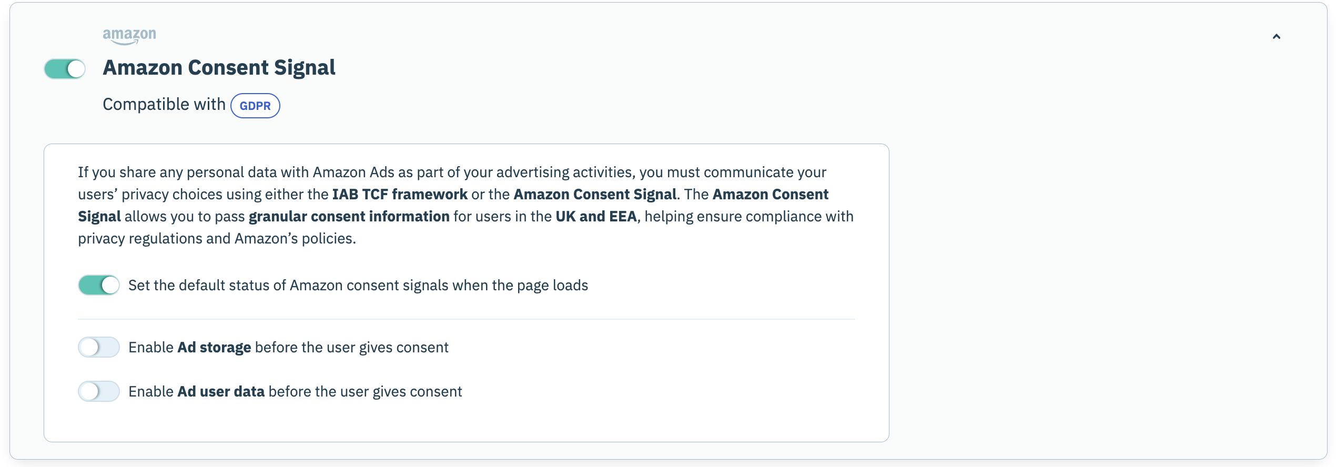This screenshot has width=1336, height=467.
Task: Click the "IAB TCF framework" bold text
Action: (x=400, y=195)
